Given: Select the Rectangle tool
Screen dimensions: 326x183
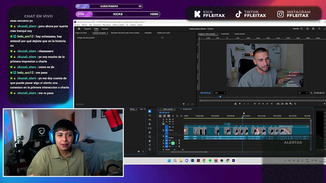Looking at the screenshot, I should coord(150,137).
